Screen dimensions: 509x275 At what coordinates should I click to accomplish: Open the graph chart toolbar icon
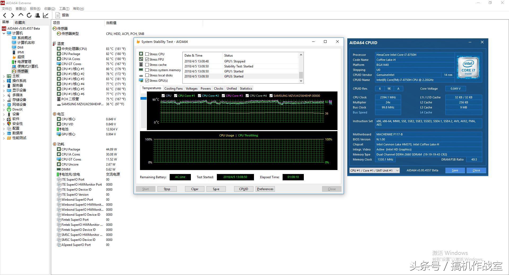pyautogui.click(x=46, y=15)
